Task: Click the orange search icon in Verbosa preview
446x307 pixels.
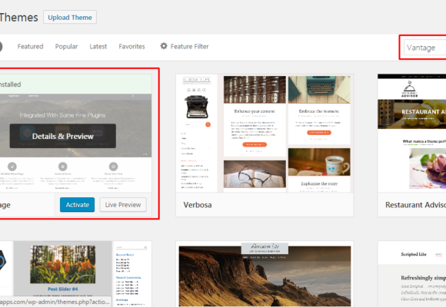Action: 208,124
